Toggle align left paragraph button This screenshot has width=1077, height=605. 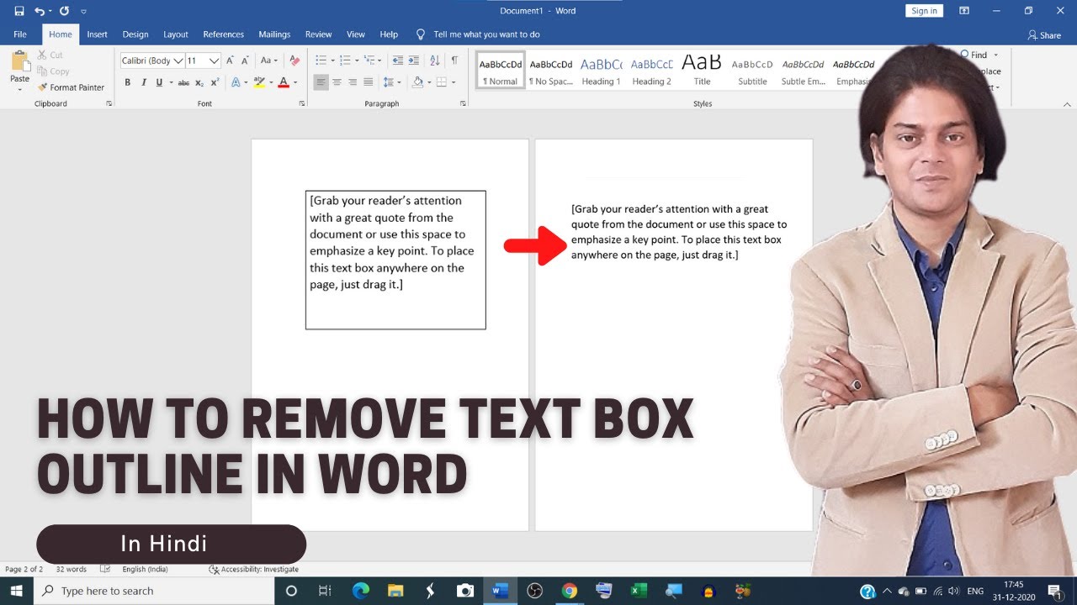click(x=321, y=82)
